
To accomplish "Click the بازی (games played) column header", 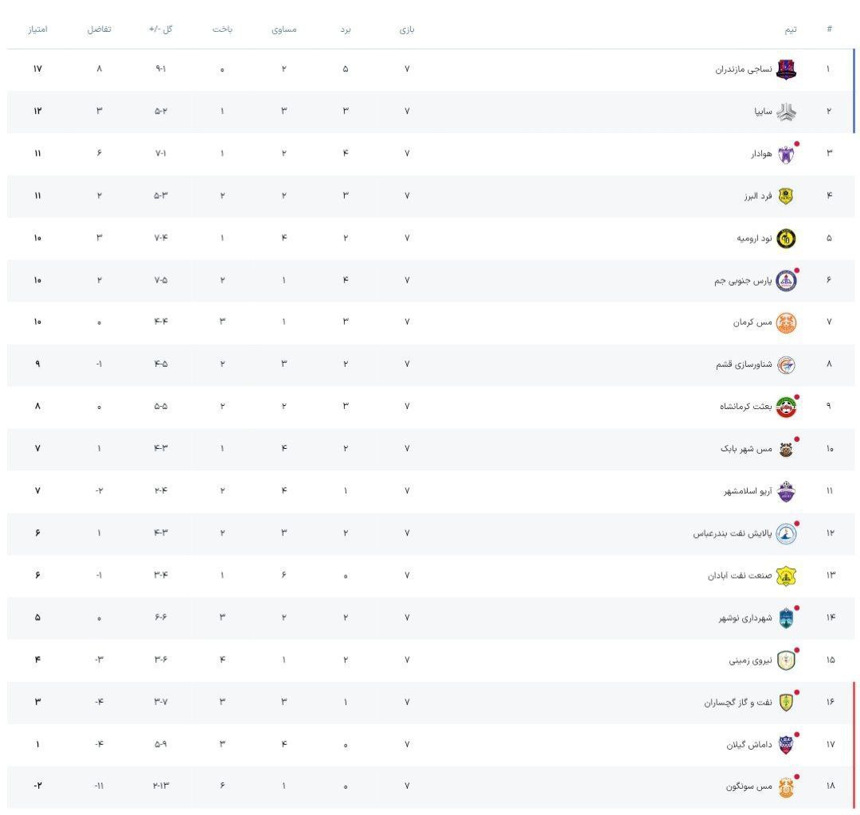I will 407,29.
